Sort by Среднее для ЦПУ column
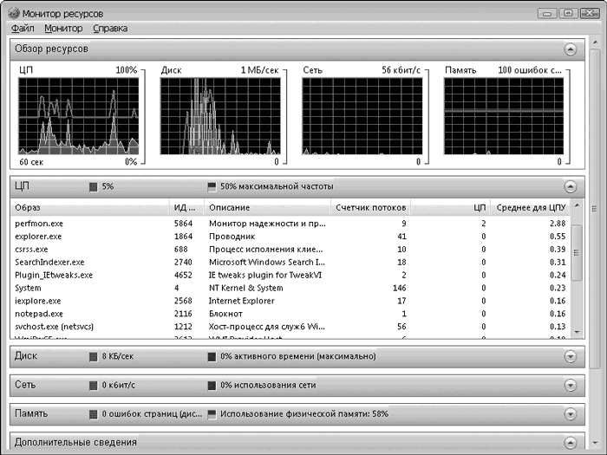The image size is (607, 455). pyautogui.click(x=529, y=208)
